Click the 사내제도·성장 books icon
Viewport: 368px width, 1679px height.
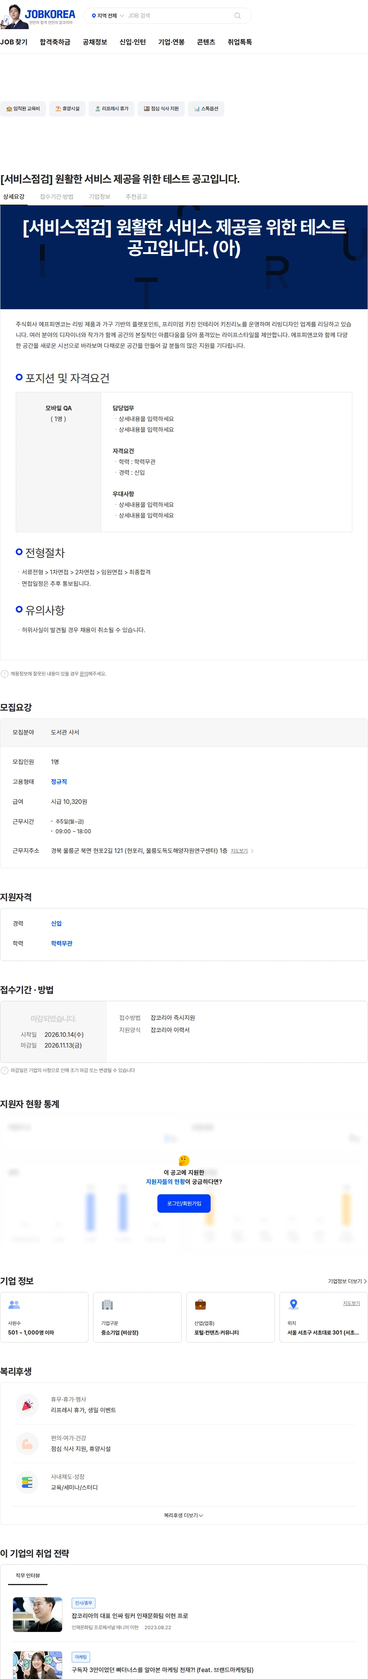27,1482
